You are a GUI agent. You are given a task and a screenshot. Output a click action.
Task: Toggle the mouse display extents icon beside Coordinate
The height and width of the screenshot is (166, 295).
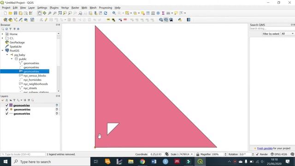167,154
